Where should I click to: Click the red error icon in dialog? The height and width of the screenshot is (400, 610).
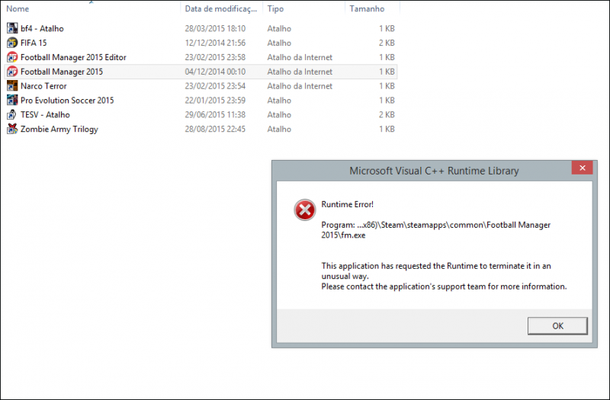click(x=304, y=210)
